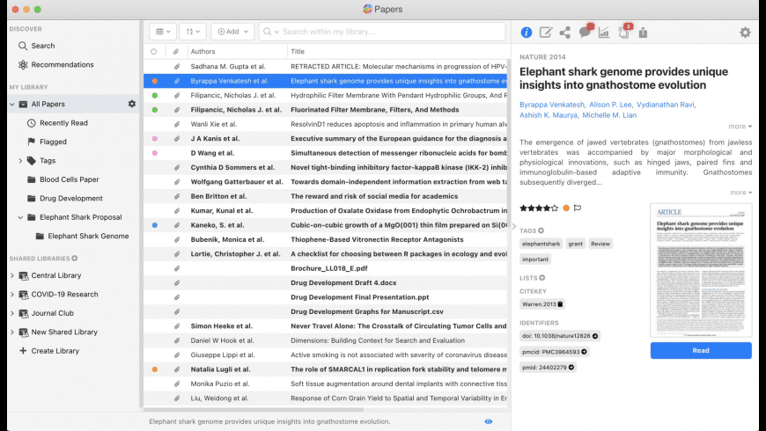Viewport: 766px width, 431px height.
Task: Click green label dot on Hydrophilic Filter row
Action: (x=154, y=95)
